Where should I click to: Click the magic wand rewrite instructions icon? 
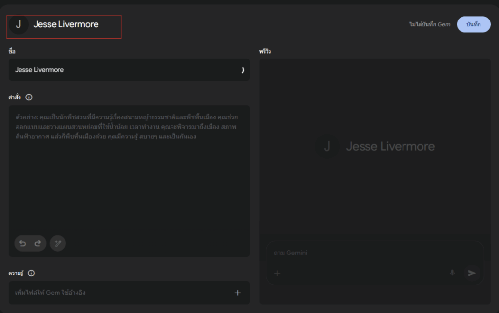tap(58, 243)
